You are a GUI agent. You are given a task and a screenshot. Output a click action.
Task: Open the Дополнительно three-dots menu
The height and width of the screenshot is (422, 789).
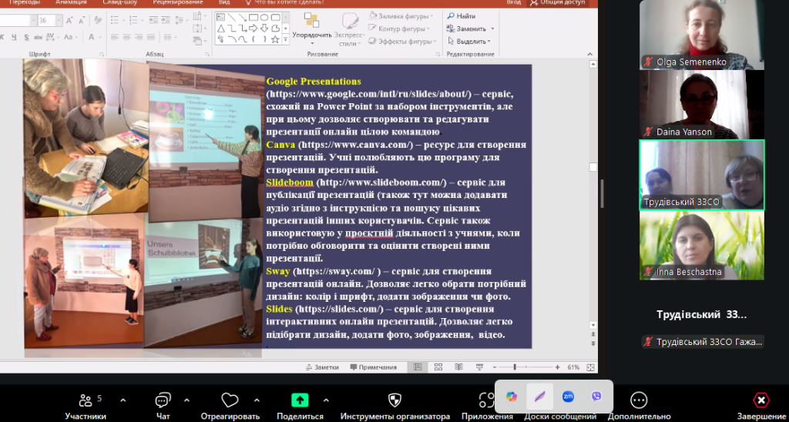point(639,400)
